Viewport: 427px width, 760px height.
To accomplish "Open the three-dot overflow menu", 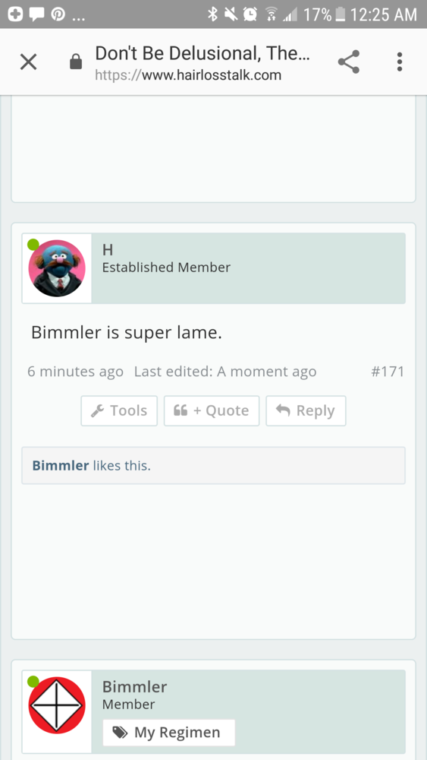I will coord(400,62).
